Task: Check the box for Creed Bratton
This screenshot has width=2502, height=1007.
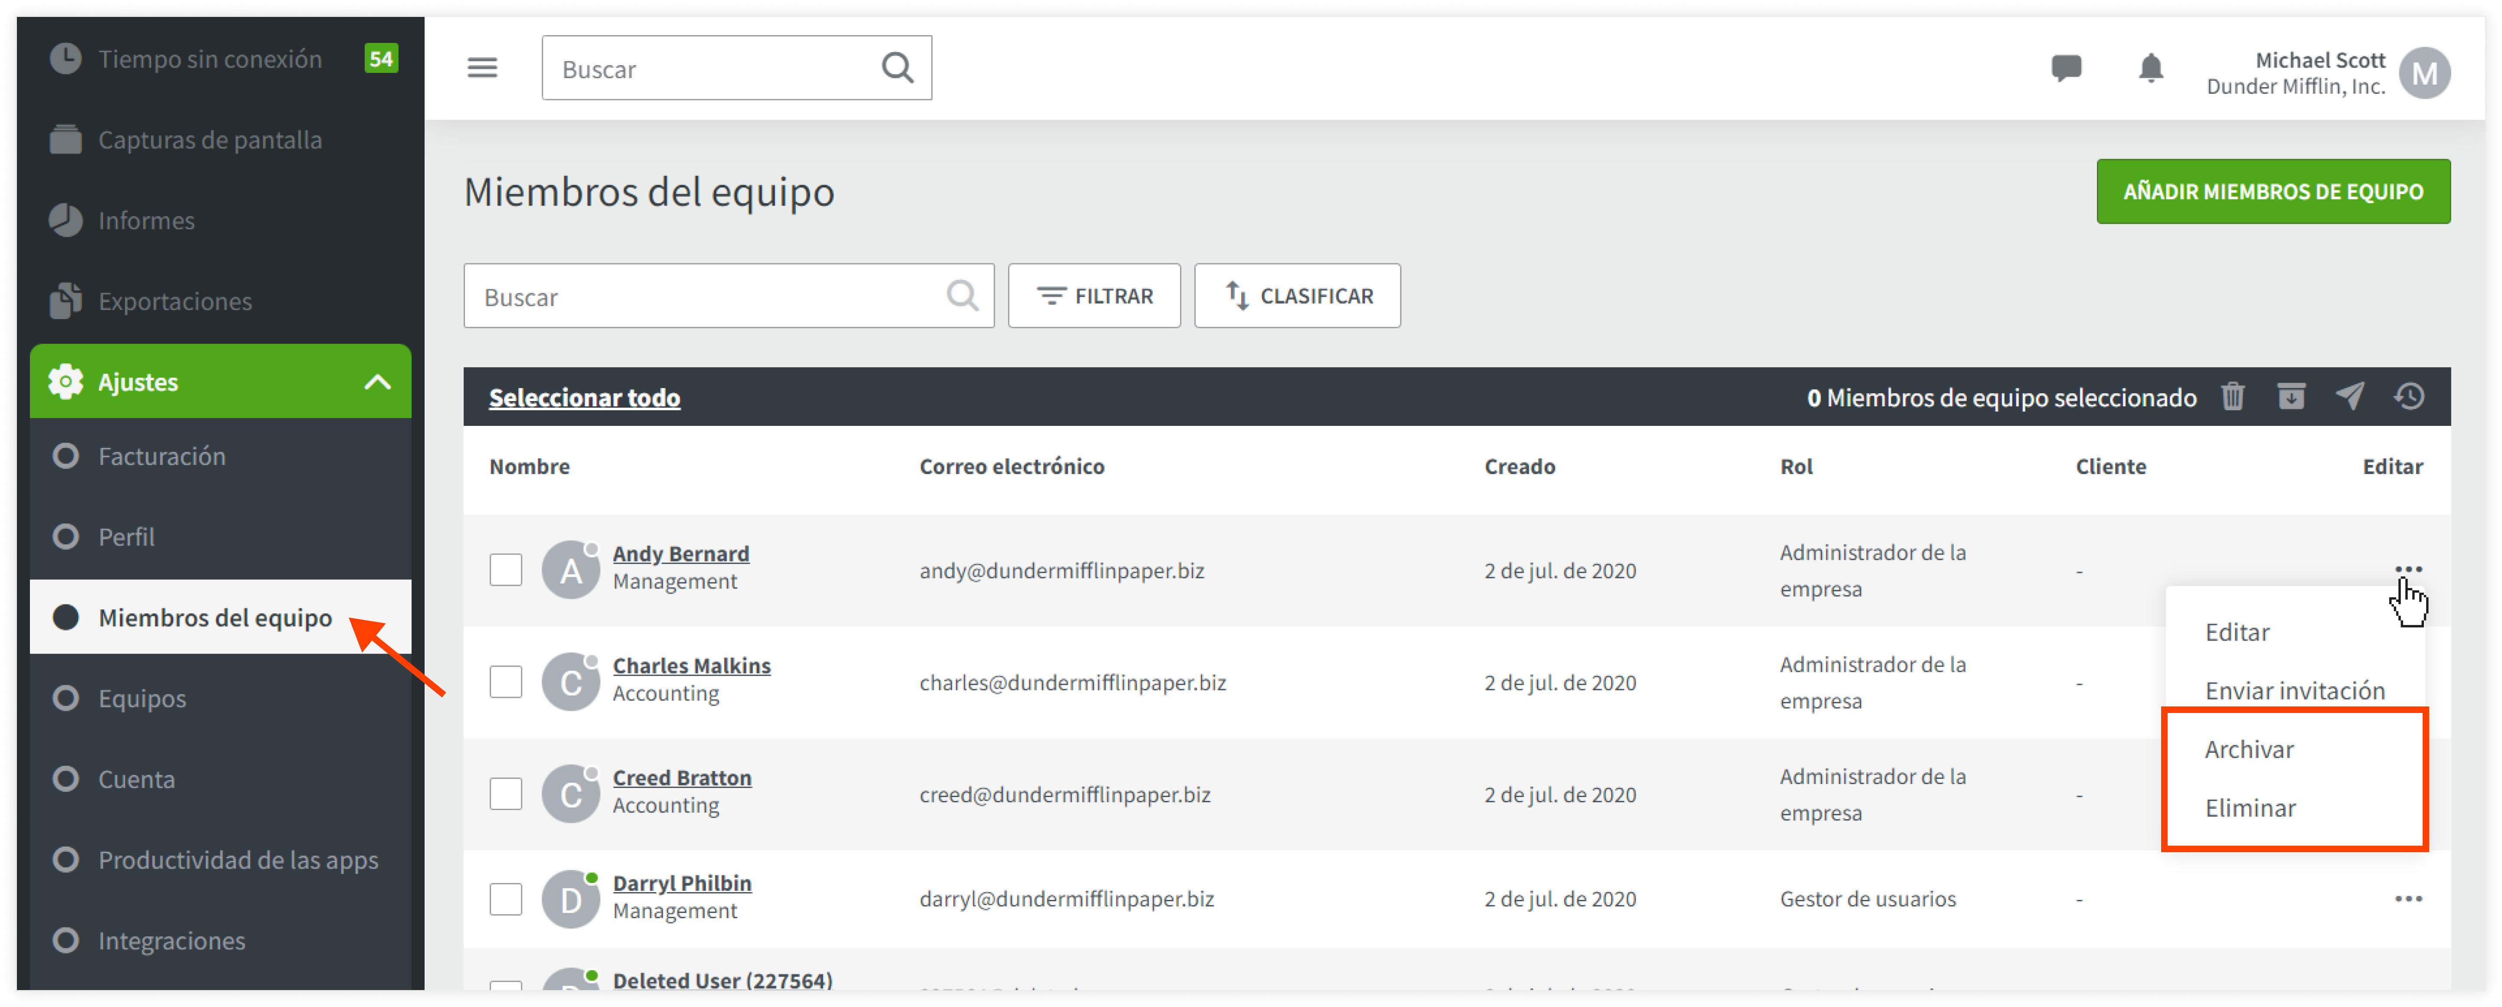Action: point(505,794)
